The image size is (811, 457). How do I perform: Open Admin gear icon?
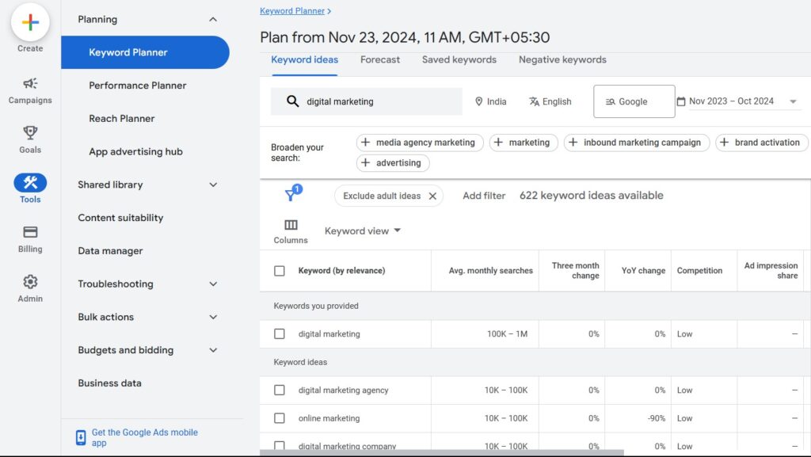tap(30, 282)
